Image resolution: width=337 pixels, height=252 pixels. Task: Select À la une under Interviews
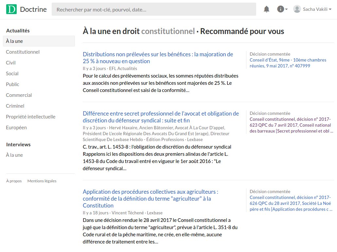click(x=14, y=155)
